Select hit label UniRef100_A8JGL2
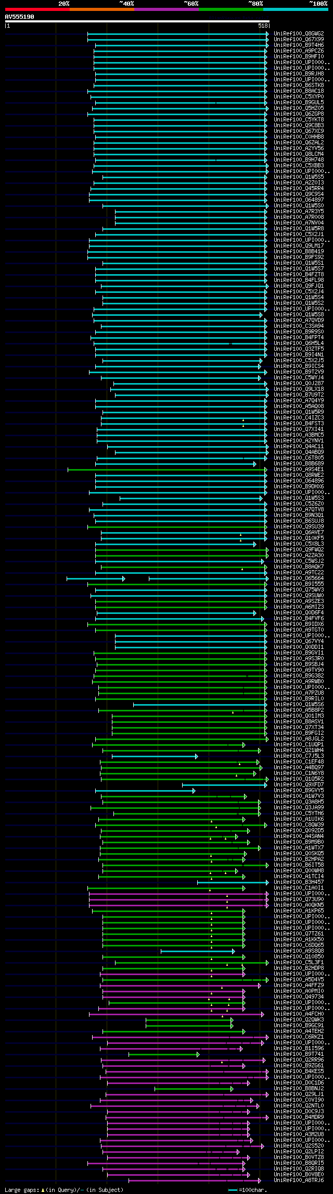The width and height of the screenshot is (333, 1194). pyautogui.click(x=299, y=739)
